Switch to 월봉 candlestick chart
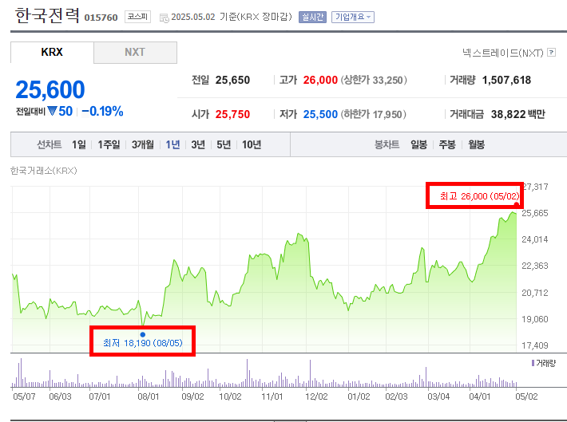Image resolution: width=567 pixels, height=422 pixels. 476,145
